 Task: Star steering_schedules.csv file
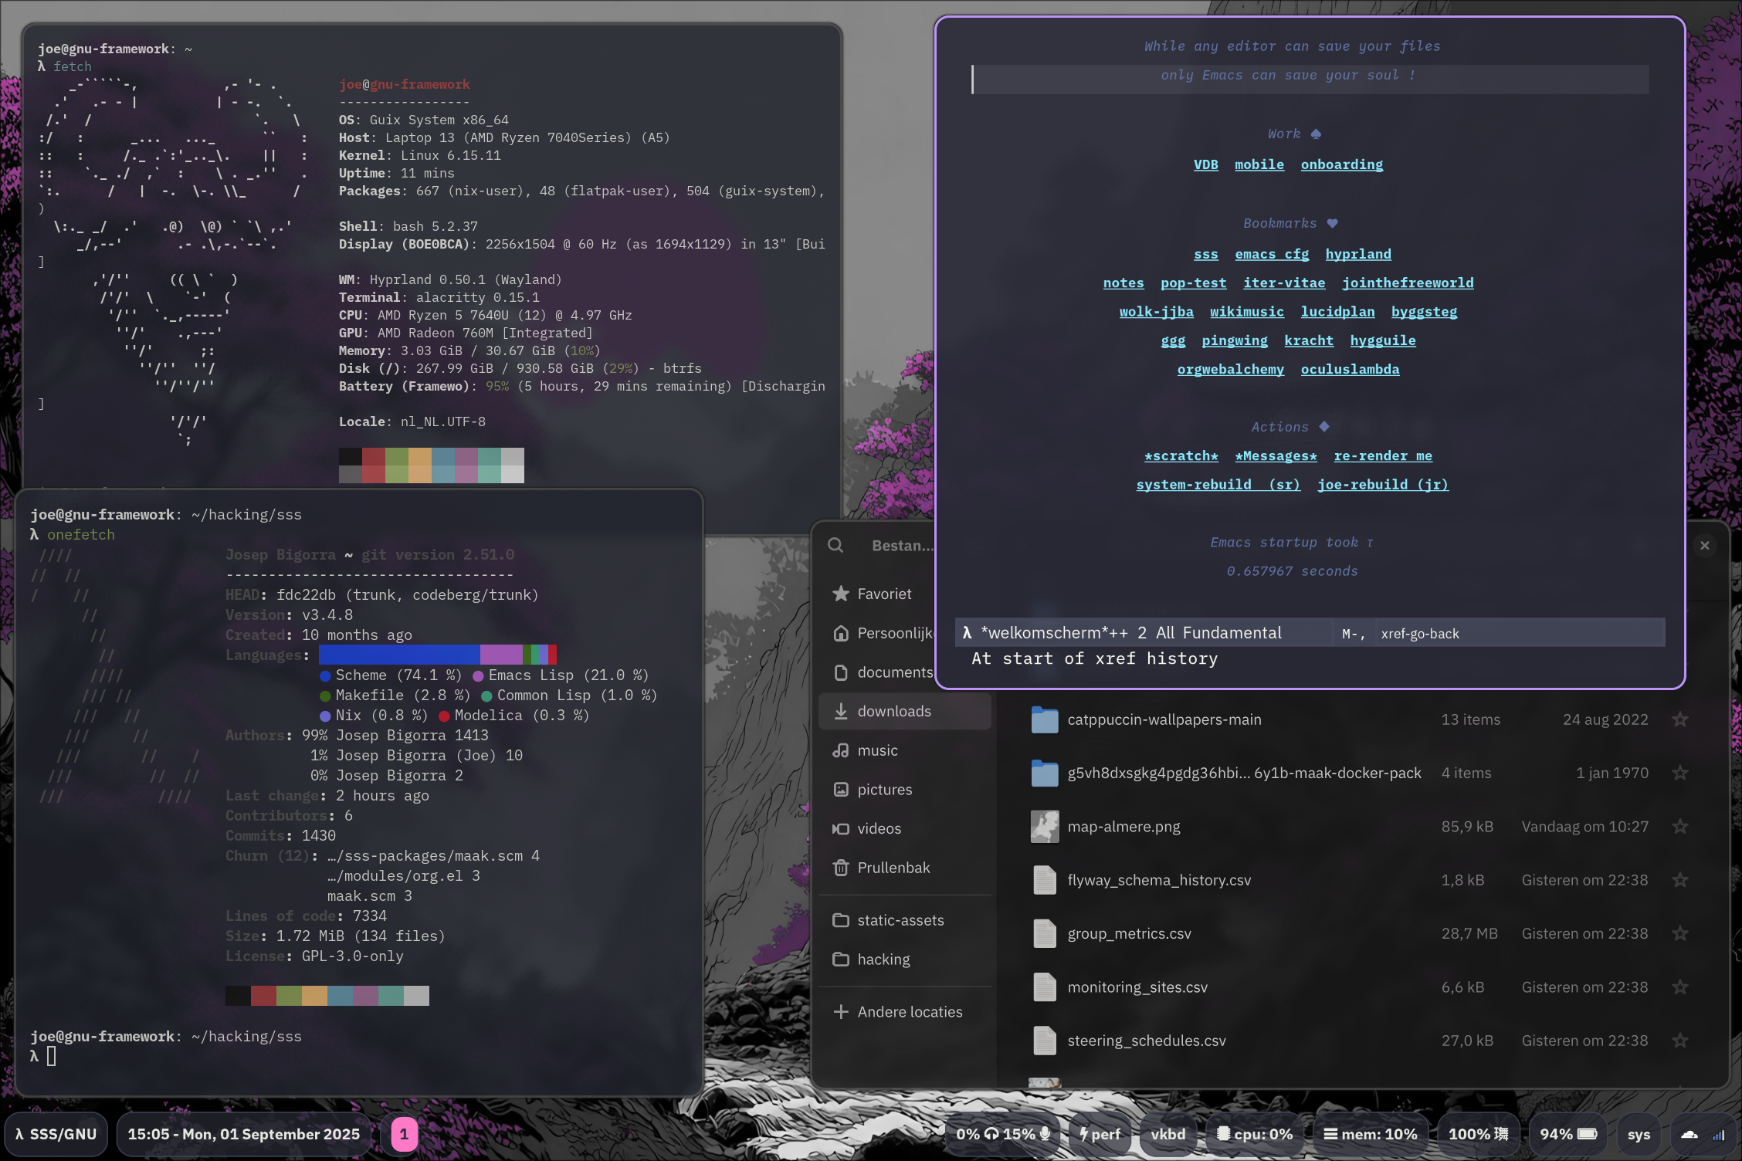pyautogui.click(x=1679, y=1041)
